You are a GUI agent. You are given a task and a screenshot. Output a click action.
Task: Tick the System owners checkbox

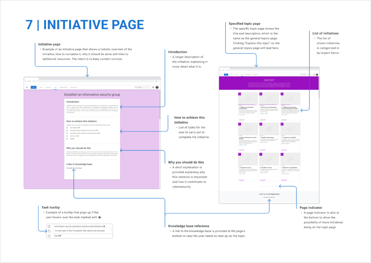(67, 136)
